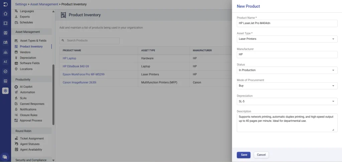Expand the Asset Type dropdown
This screenshot has width=342, height=162.
coord(287,39)
